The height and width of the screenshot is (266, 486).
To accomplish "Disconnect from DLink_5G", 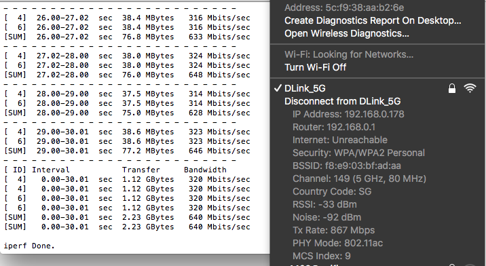I will (x=343, y=101).
